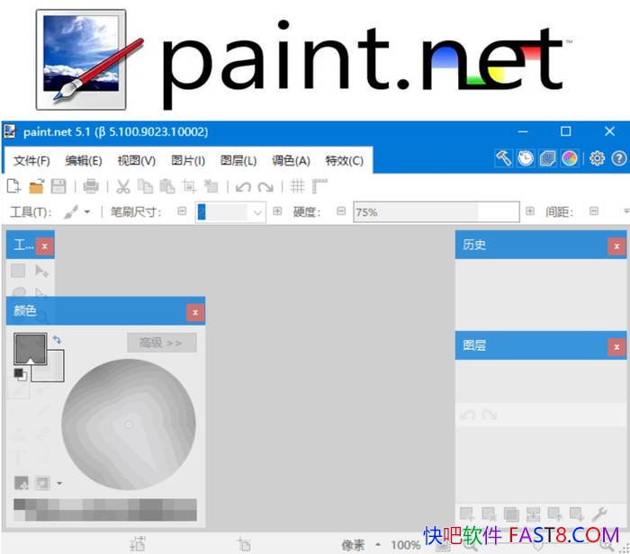Click the Add New Layer icon
Viewport: 630px width, 554px height.
click(467, 514)
